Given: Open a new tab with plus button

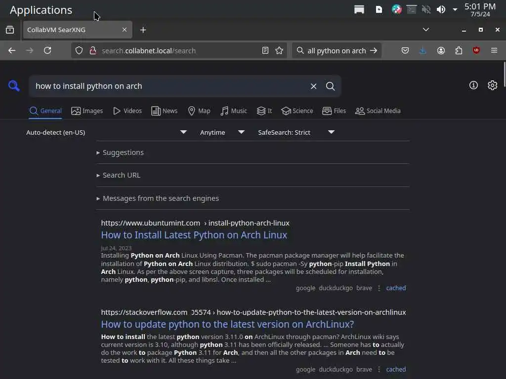Looking at the screenshot, I should click(x=143, y=30).
